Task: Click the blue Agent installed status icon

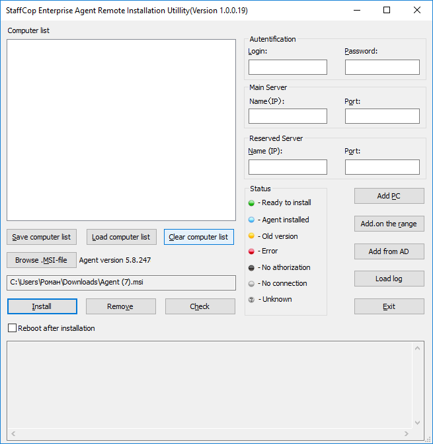Action: pos(251,220)
